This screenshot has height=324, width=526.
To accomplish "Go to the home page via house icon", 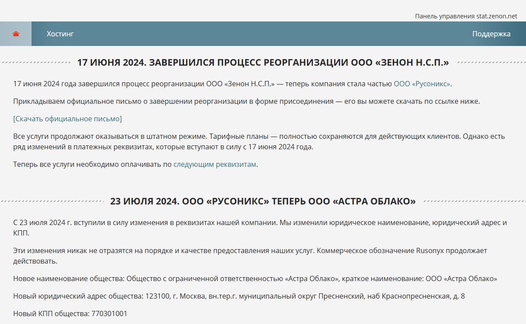I will (x=16, y=34).
